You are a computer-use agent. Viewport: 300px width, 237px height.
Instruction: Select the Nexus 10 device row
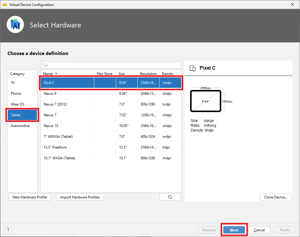click(111, 126)
